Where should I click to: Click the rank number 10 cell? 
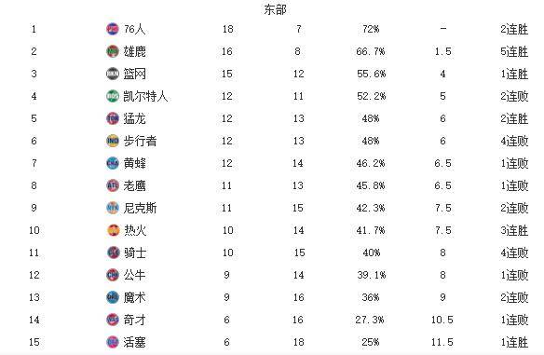coord(34,230)
